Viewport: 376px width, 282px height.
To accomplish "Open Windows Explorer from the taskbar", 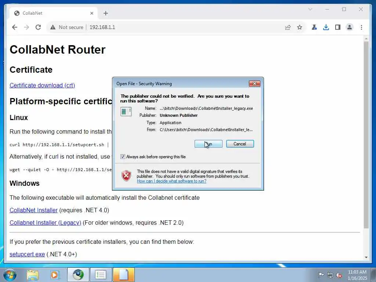I will [33, 275].
